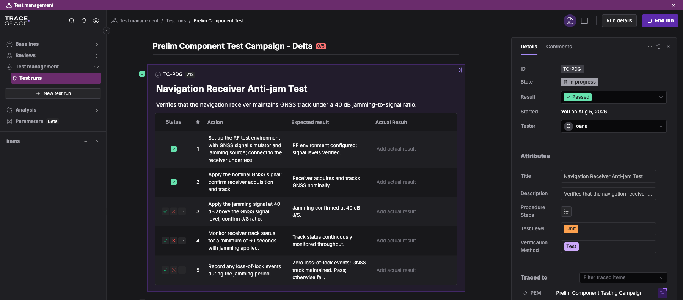Expand the Analysis section
Viewport: 683px width, 300px height.
coord(97,110)
